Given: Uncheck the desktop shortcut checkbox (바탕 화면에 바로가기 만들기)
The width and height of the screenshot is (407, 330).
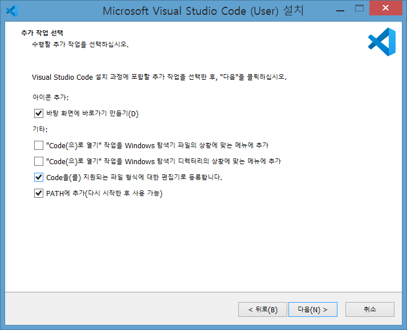Looking at the screenshot, I should pyautogui.click(x=39, y=113).
